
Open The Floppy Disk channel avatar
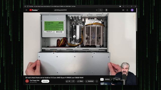tap(27, 81)
